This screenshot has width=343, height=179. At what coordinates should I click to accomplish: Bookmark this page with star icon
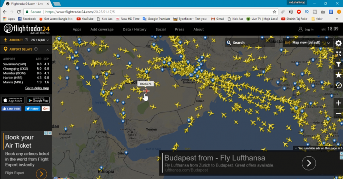coord(274,12)
